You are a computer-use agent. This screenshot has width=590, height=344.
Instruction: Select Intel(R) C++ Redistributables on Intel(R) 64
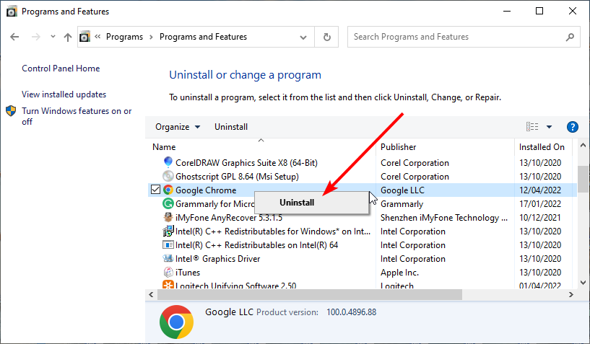pos(256,245)
